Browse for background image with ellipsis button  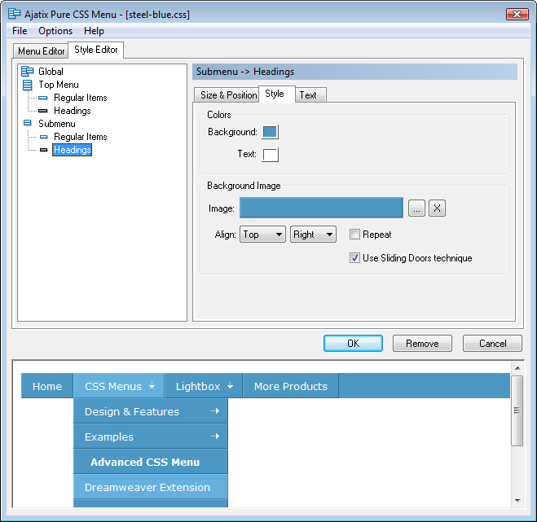416,208
